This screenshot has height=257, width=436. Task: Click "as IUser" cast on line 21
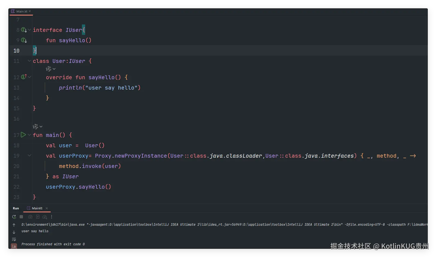point(66,176)
